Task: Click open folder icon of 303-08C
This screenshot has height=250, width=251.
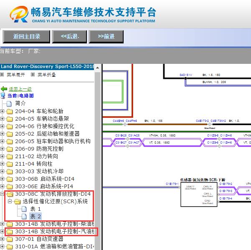Action: (10, 194)
